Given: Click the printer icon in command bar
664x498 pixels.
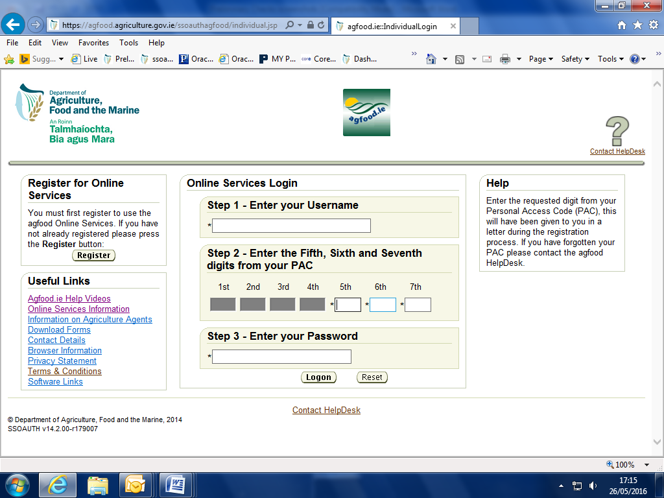Looking at the screenshot, I should (x=505, y=59).
